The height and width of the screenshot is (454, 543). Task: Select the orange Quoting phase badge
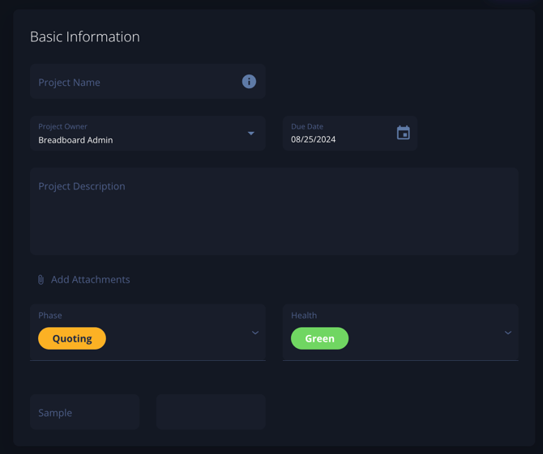[72, 338]
